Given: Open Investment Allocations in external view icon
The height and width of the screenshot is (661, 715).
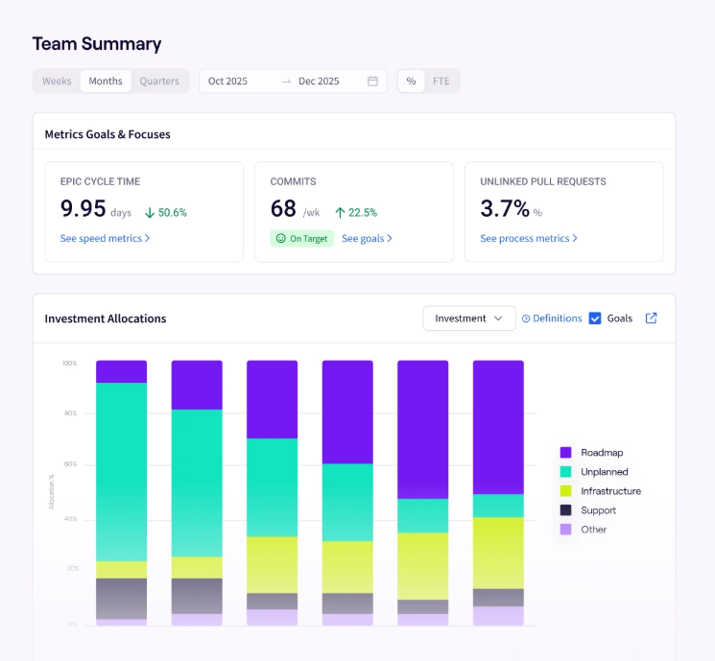Looking at the screenshot, I should (651, 319).
